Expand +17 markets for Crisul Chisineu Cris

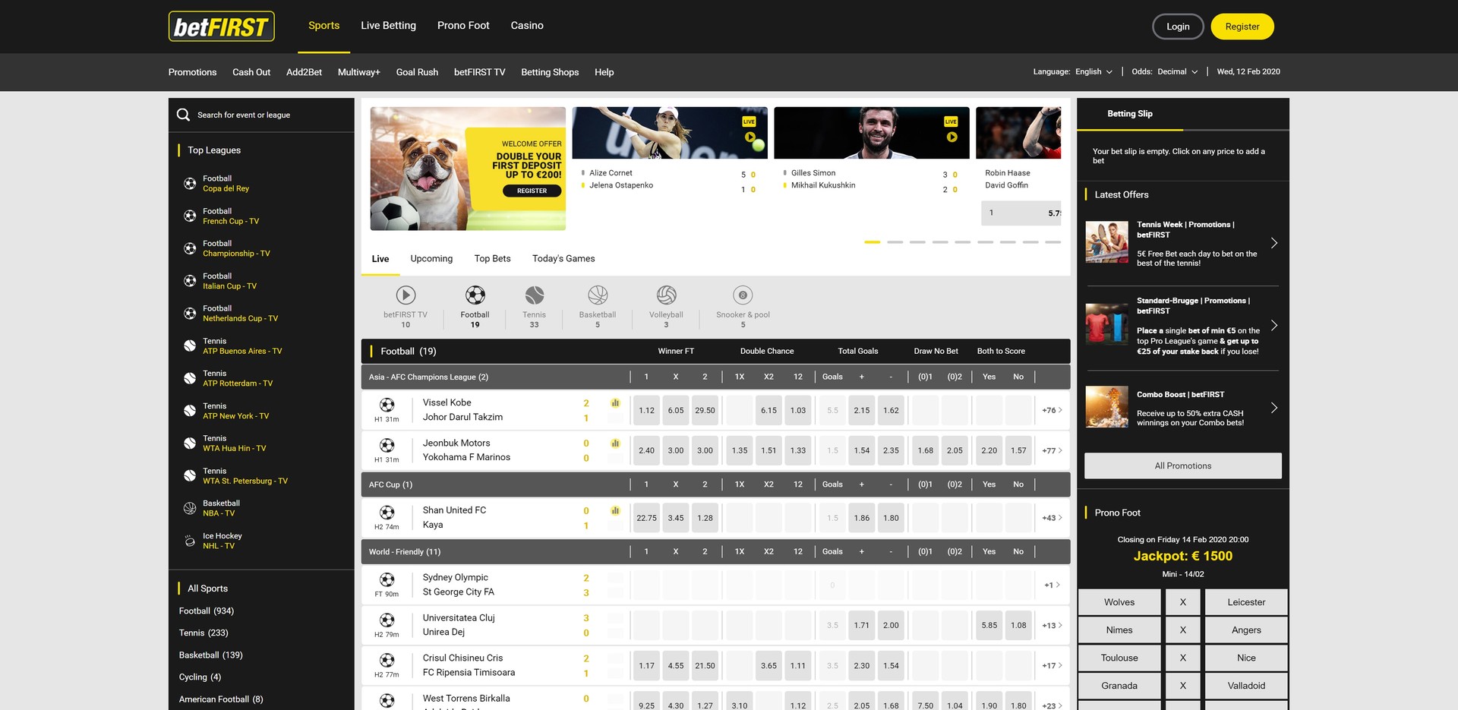pyautogui.click(x=1052, y=666)
